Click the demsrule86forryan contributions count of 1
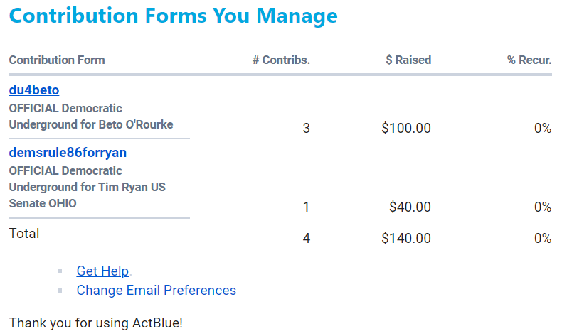 tap(307, 207)
